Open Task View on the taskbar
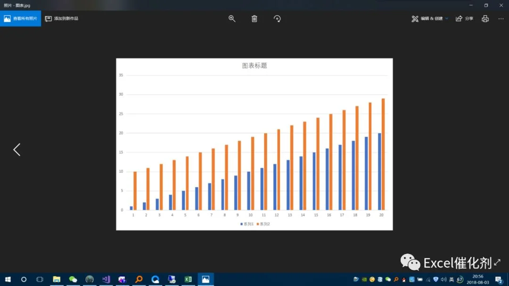 [40, 279]
